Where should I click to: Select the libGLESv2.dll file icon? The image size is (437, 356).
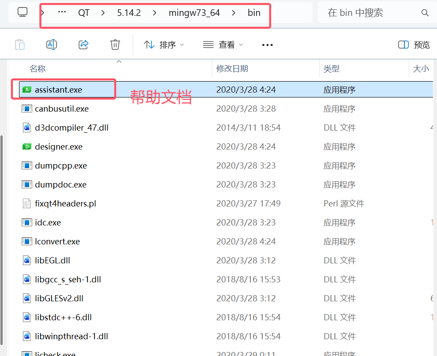(27, 298)
